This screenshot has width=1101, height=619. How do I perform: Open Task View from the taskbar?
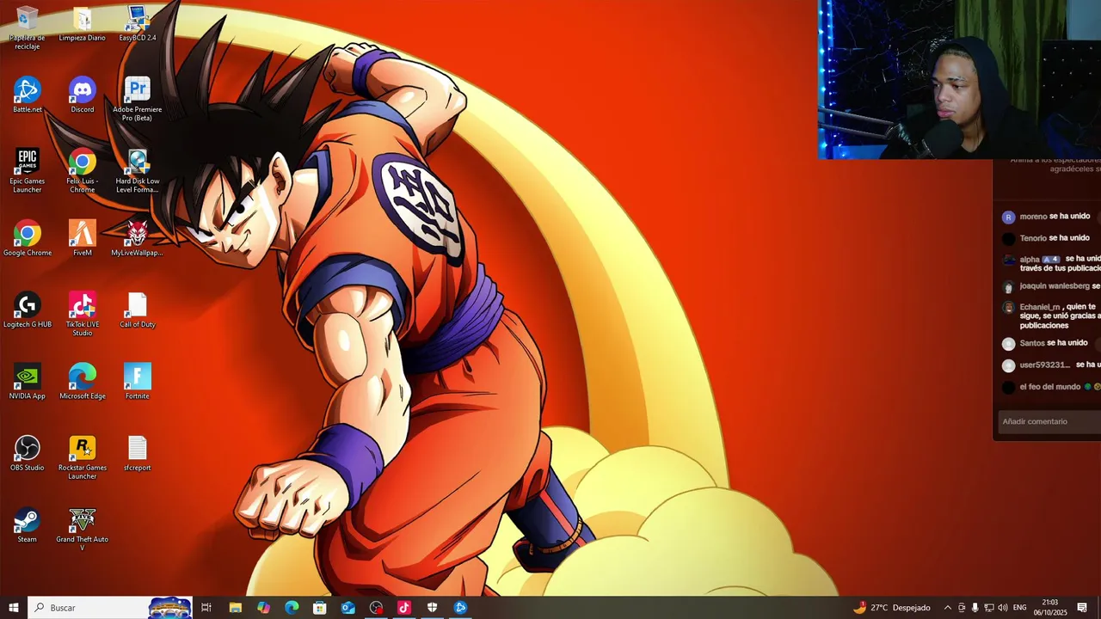(206, 608)
